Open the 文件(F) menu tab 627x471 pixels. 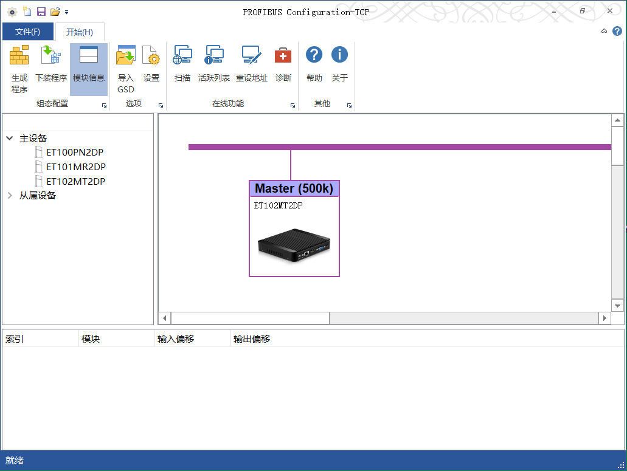[28, 32]
